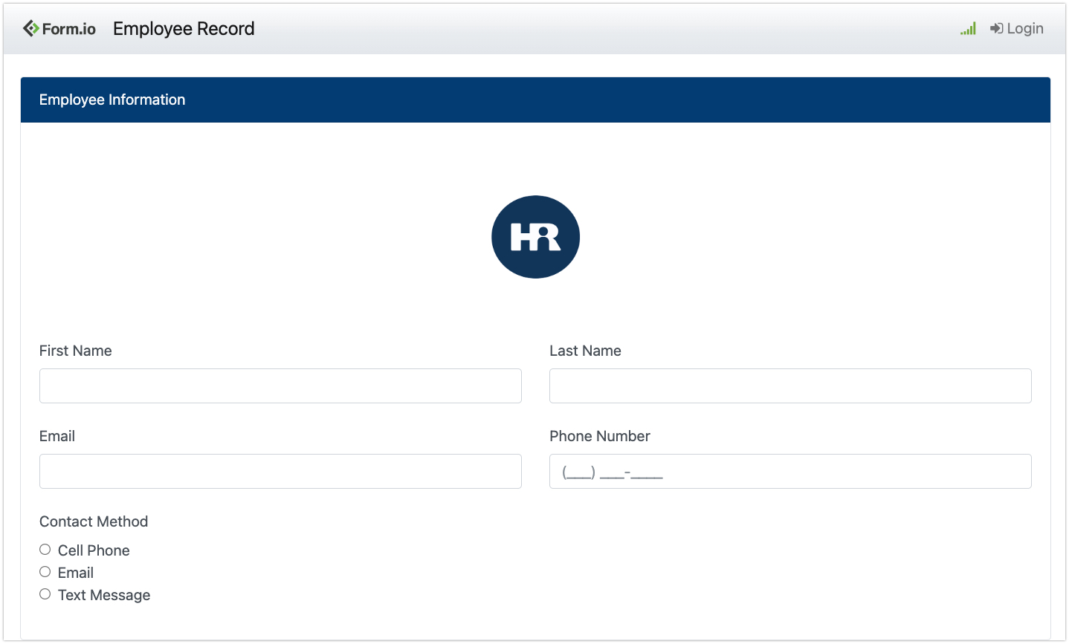Image resolution: width=1069 pixels, height=644 pixels.
Task: Focus the First Name text box
Action: pyautogui.click(x=280, y=386)
